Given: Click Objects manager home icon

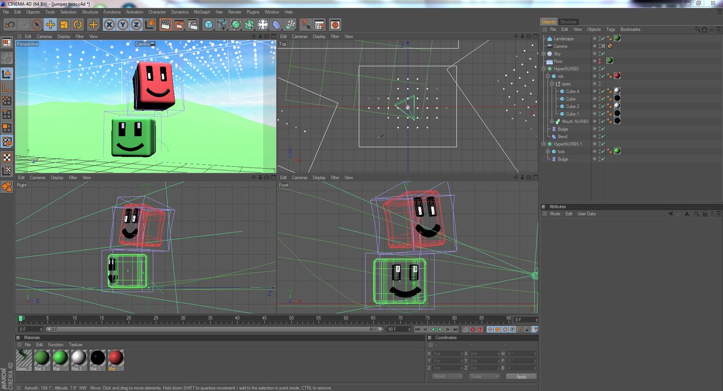Looking at the screenshot, I should coord(705,30).
